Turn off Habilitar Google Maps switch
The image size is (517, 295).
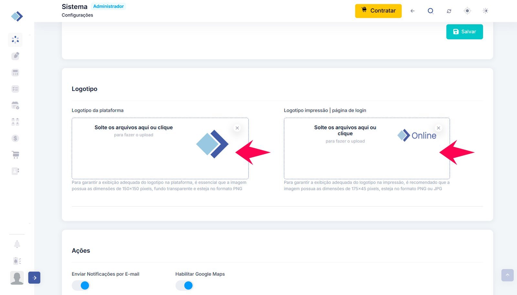(185, 285)
